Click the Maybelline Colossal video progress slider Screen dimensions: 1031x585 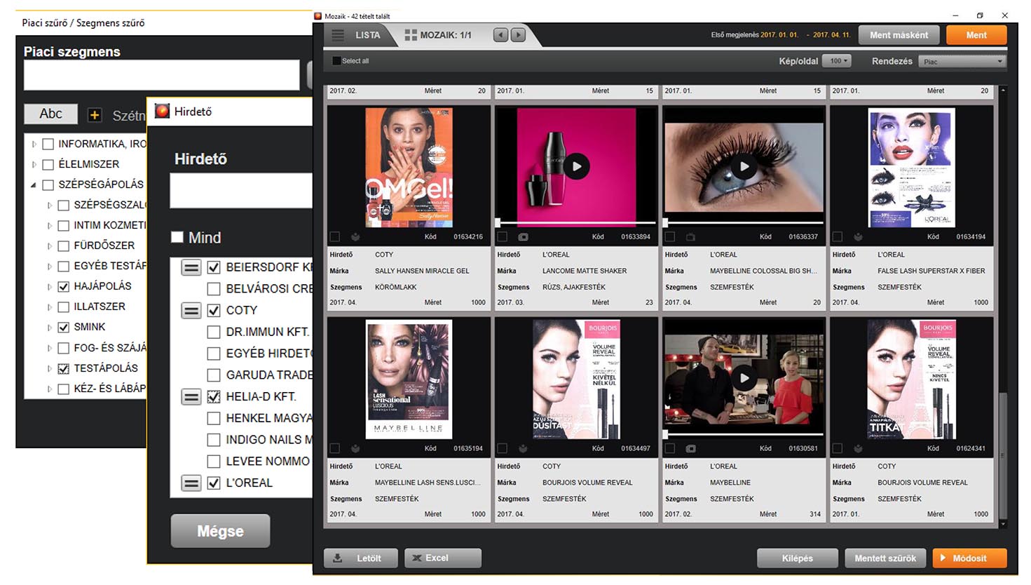744,223
